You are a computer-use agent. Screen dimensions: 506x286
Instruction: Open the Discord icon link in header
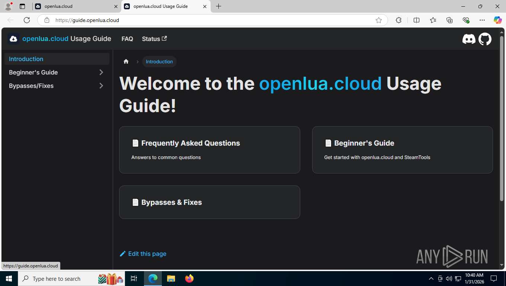coord(469,39)
